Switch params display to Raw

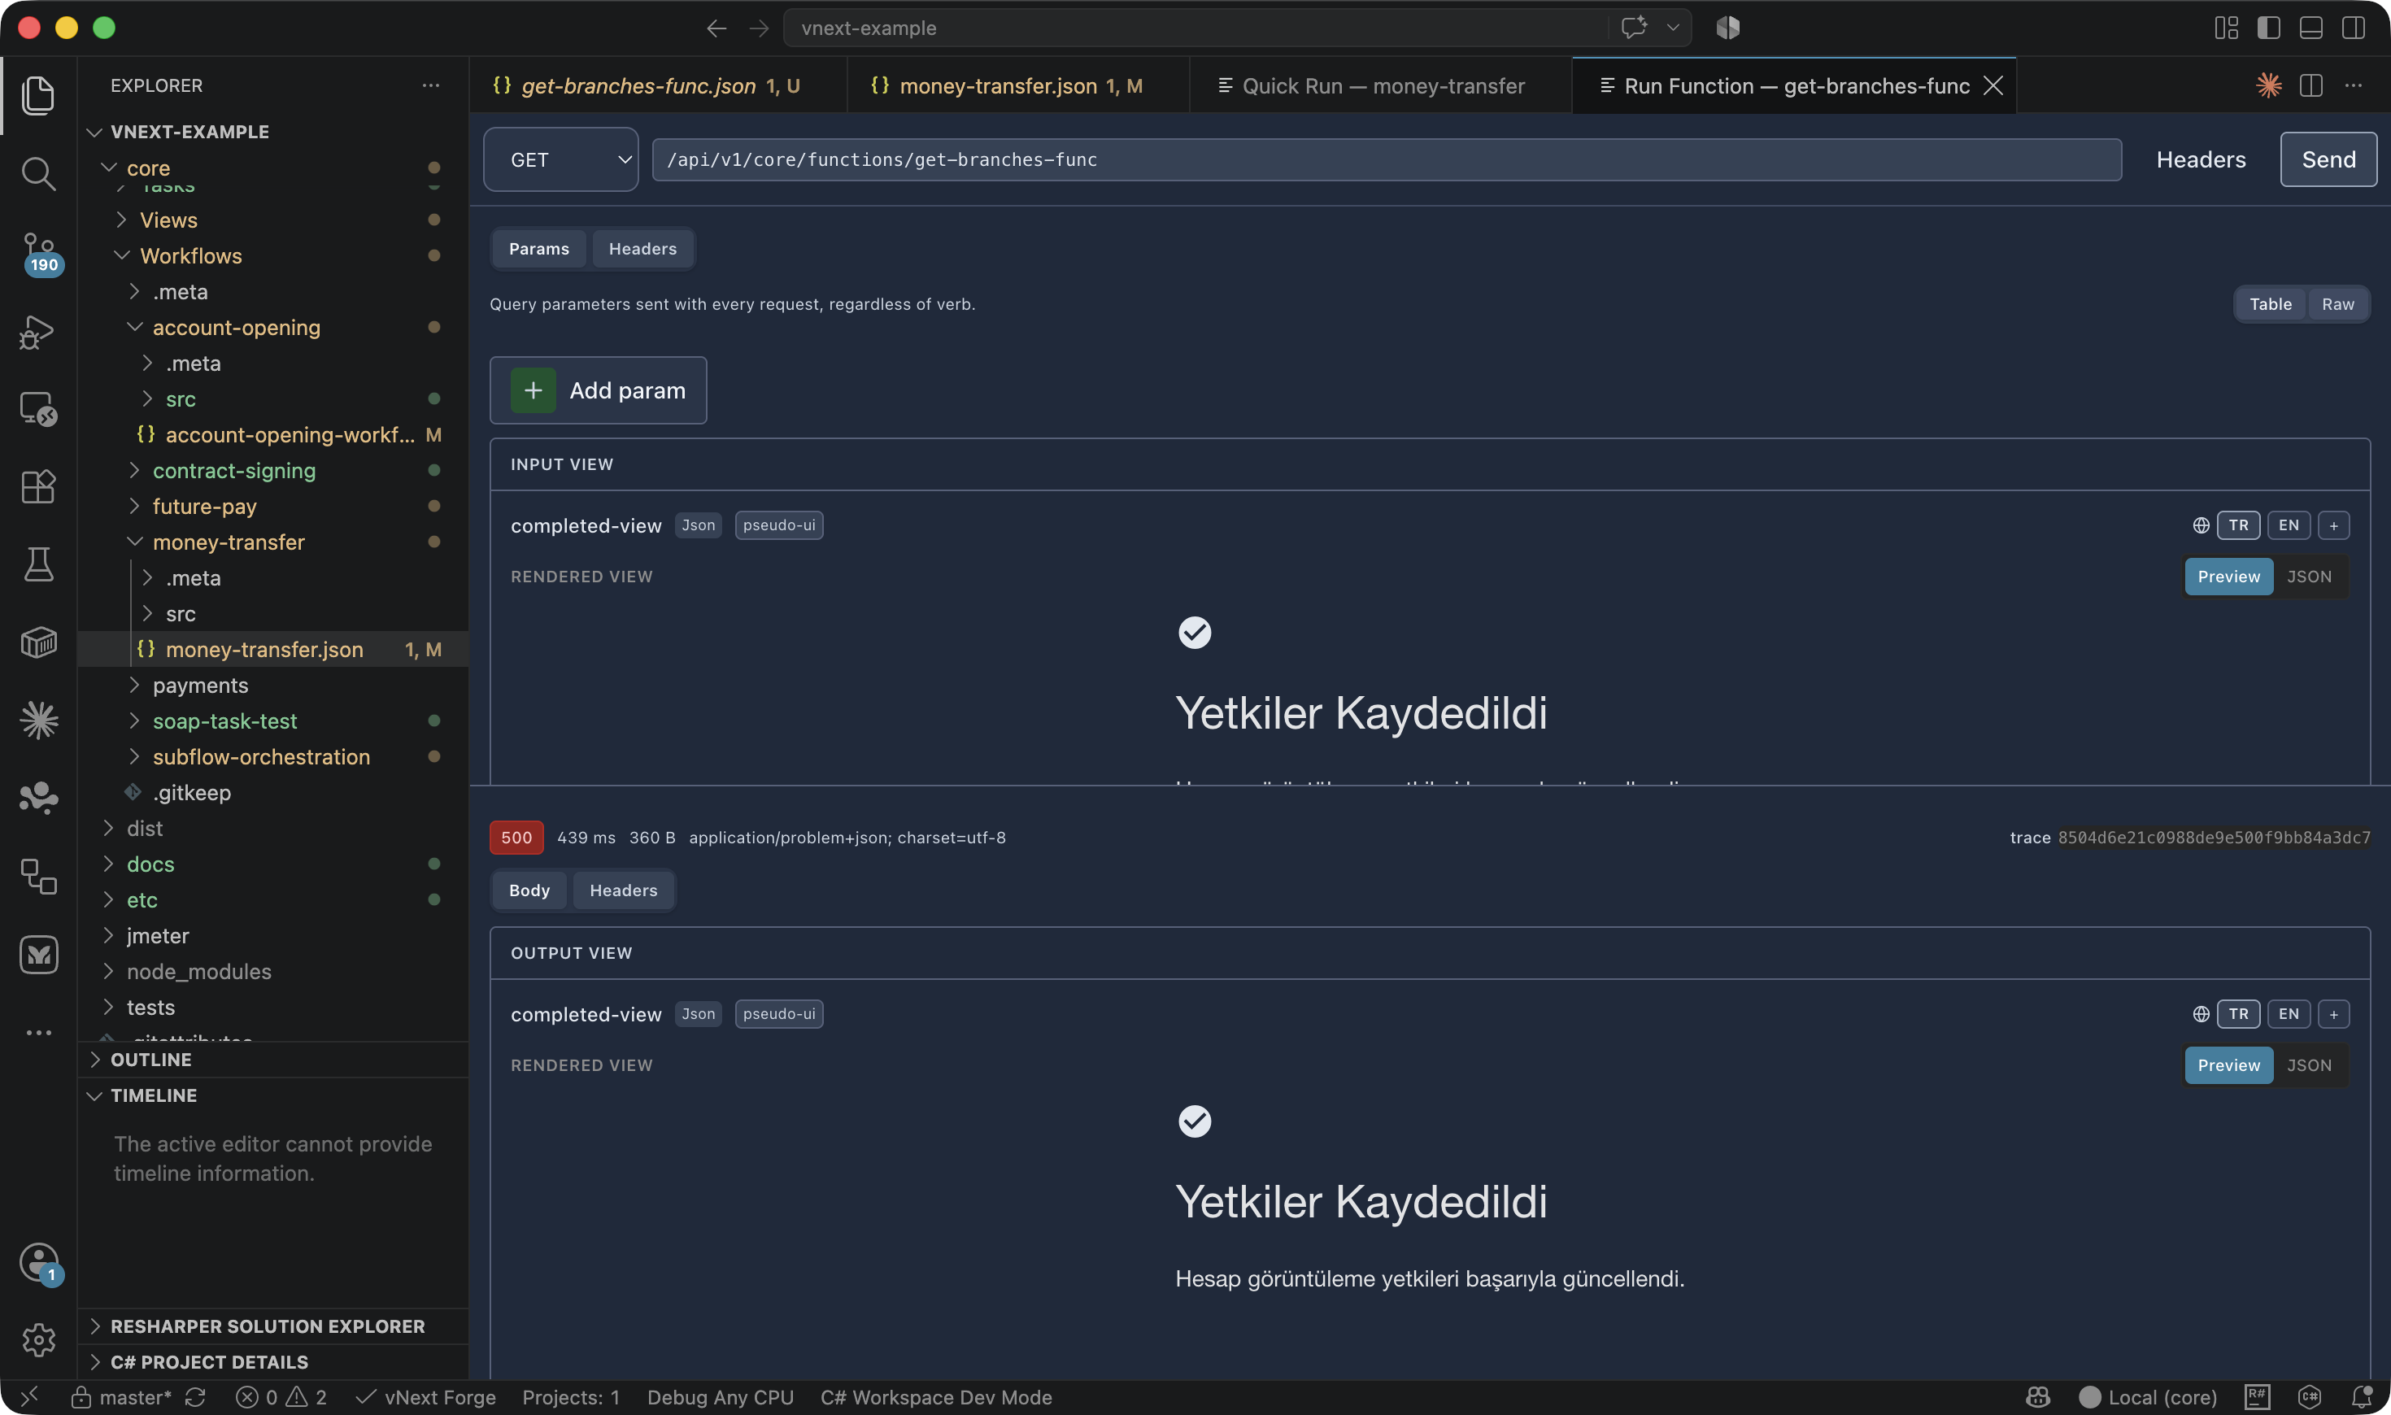pos(2337,304)
